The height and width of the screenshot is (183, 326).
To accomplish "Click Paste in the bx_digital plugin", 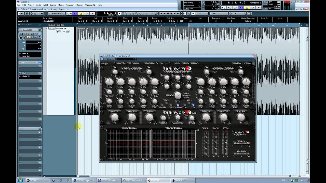I will pos(186,63).
